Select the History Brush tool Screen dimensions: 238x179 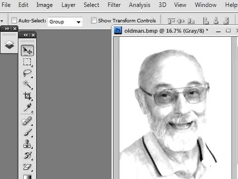27,156
